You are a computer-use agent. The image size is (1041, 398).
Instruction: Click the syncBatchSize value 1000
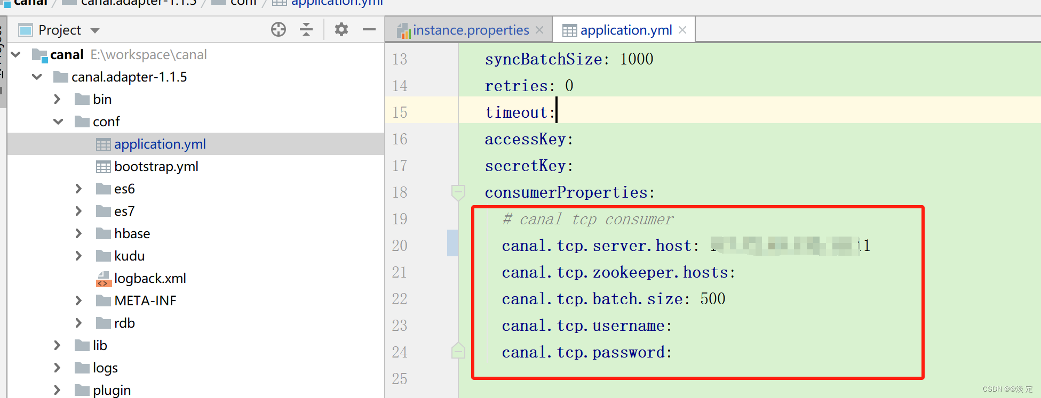(x=637, y=59)
